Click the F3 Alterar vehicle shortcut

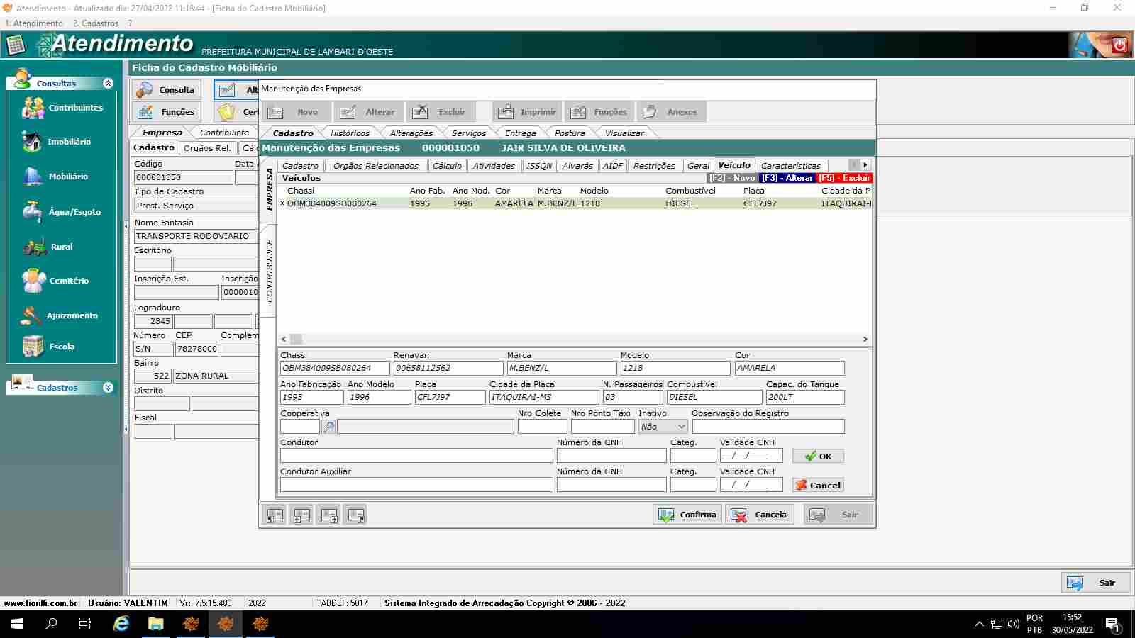coord(787,178)
